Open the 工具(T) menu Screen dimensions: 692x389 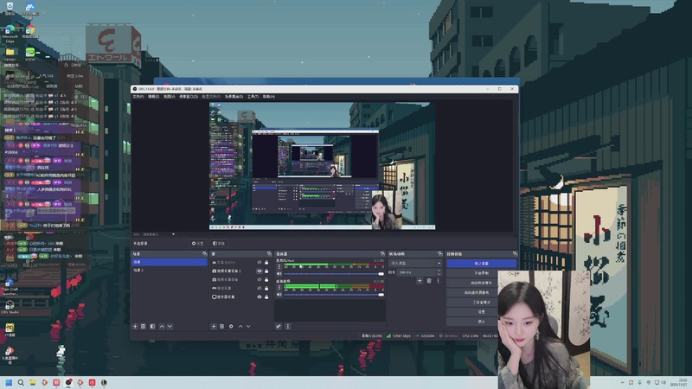coord(253,97)
